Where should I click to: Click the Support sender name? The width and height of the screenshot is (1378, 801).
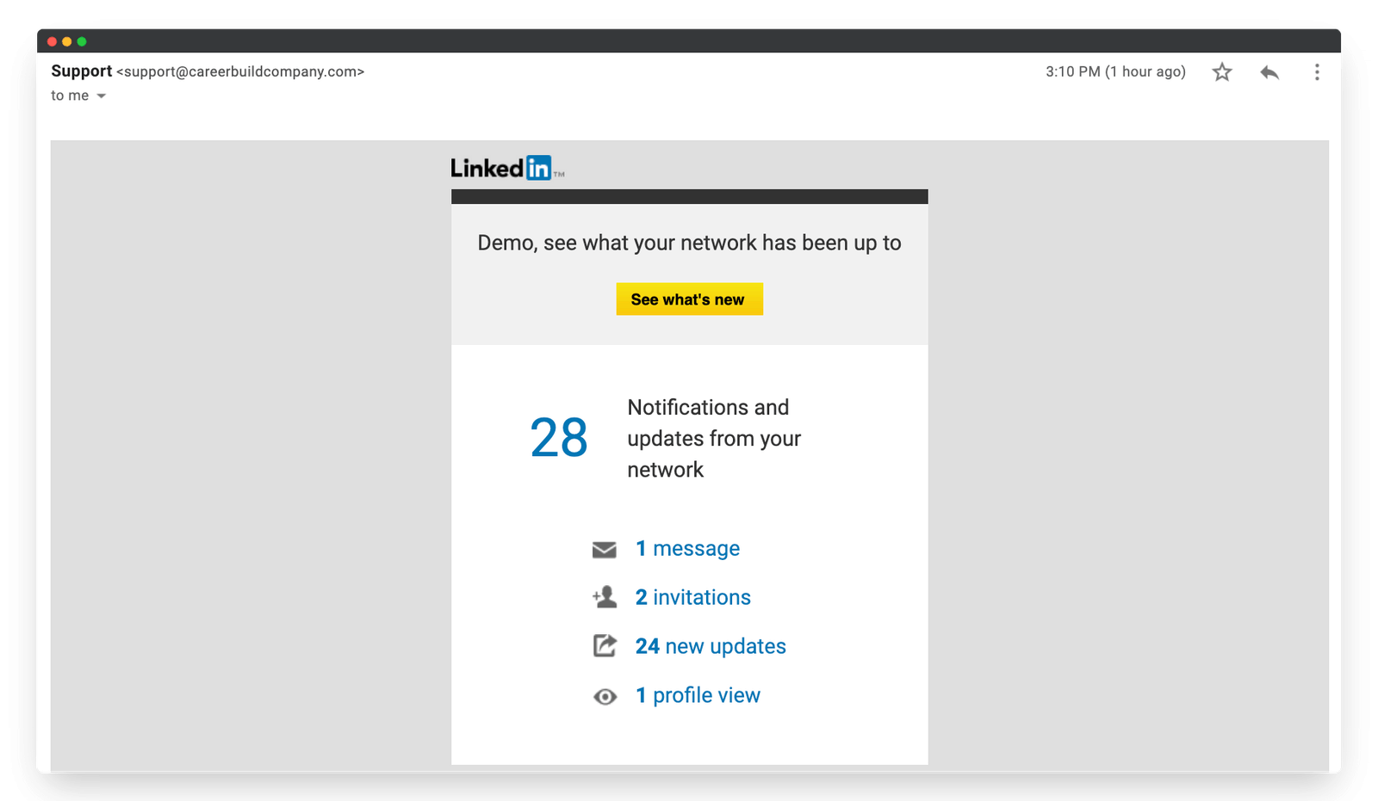click(81, 71)
